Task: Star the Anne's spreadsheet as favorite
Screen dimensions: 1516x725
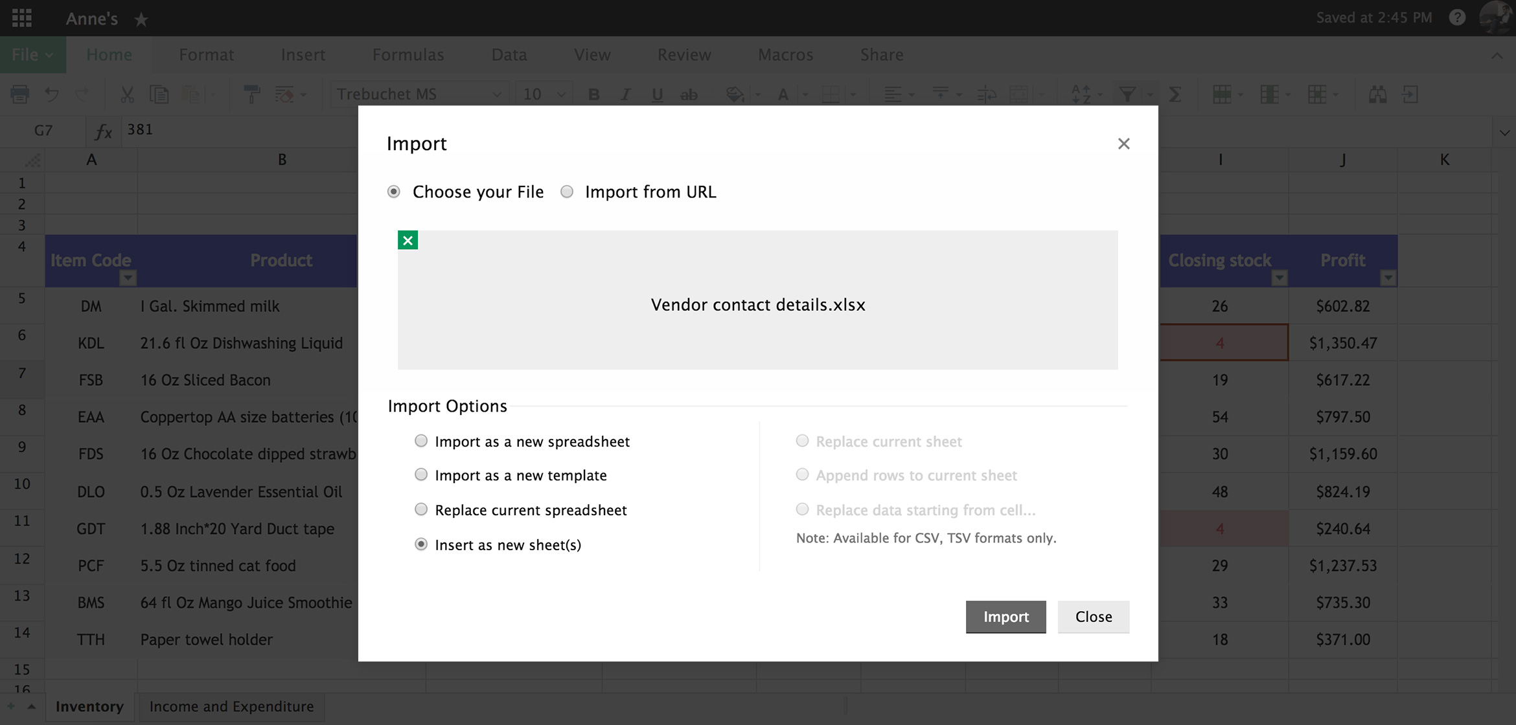Action: pos(141,19)
